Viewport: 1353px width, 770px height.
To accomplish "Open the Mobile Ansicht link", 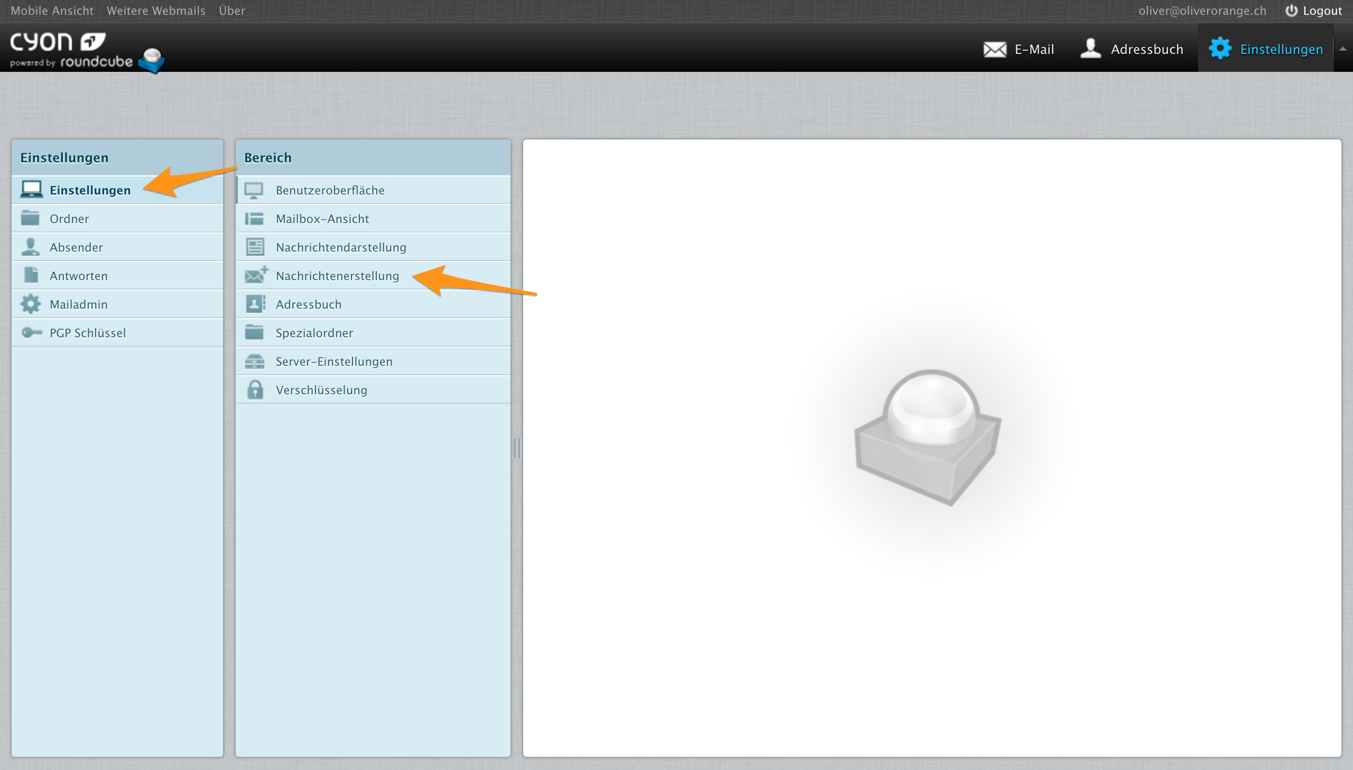I will [x=52, y=11].
